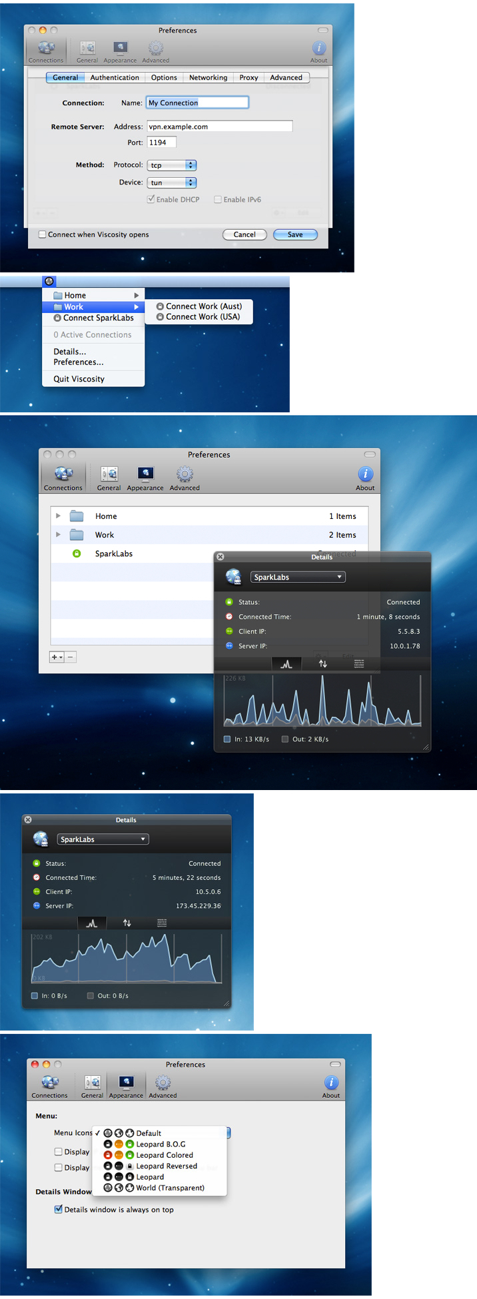Viewport: 477px width, 1299px height.
Task: Uncheck 'Details window is always on top'
Action: point(59,1209)
